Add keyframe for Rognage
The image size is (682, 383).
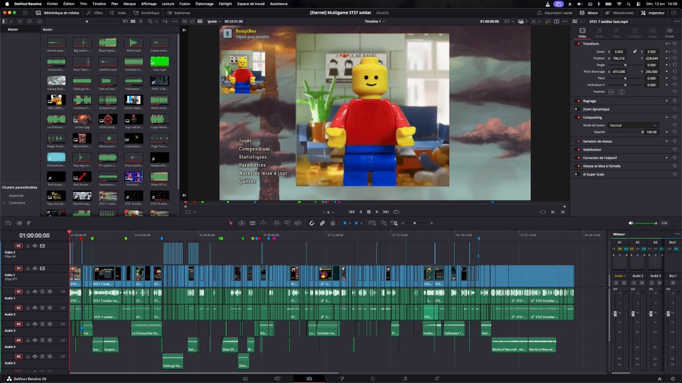coord(668,101)
